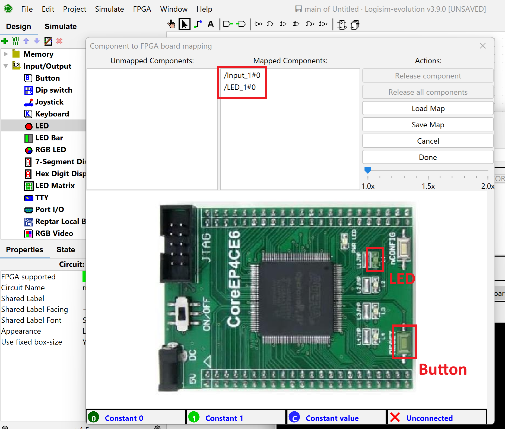Select the Joystick component

(44, 102)
